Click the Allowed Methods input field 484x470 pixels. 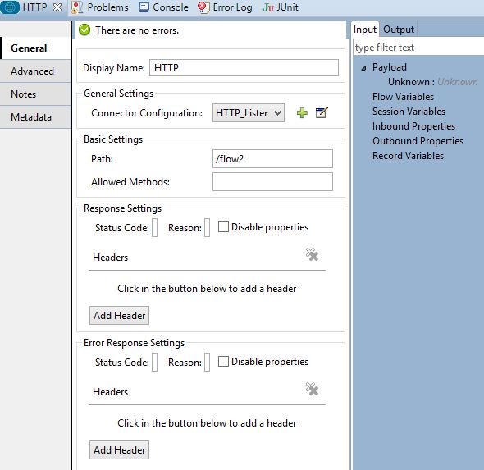pos(272,182)
